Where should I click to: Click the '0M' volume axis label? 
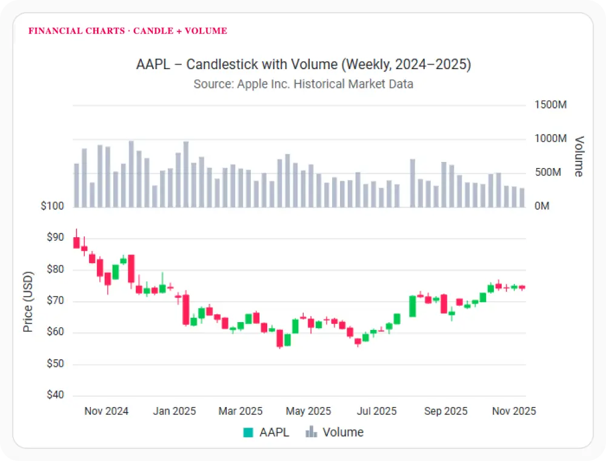[x=542, y=206]
